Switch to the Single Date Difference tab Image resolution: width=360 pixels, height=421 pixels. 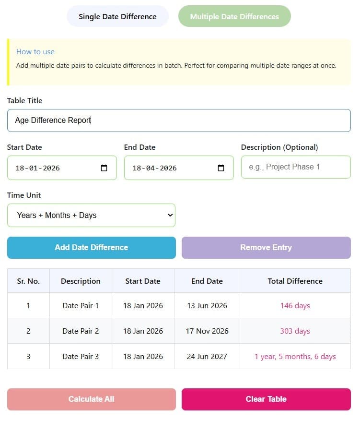(x=117, y=16)
